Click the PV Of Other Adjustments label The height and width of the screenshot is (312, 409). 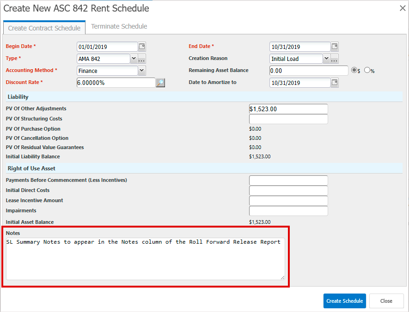(x=36, y=108)
